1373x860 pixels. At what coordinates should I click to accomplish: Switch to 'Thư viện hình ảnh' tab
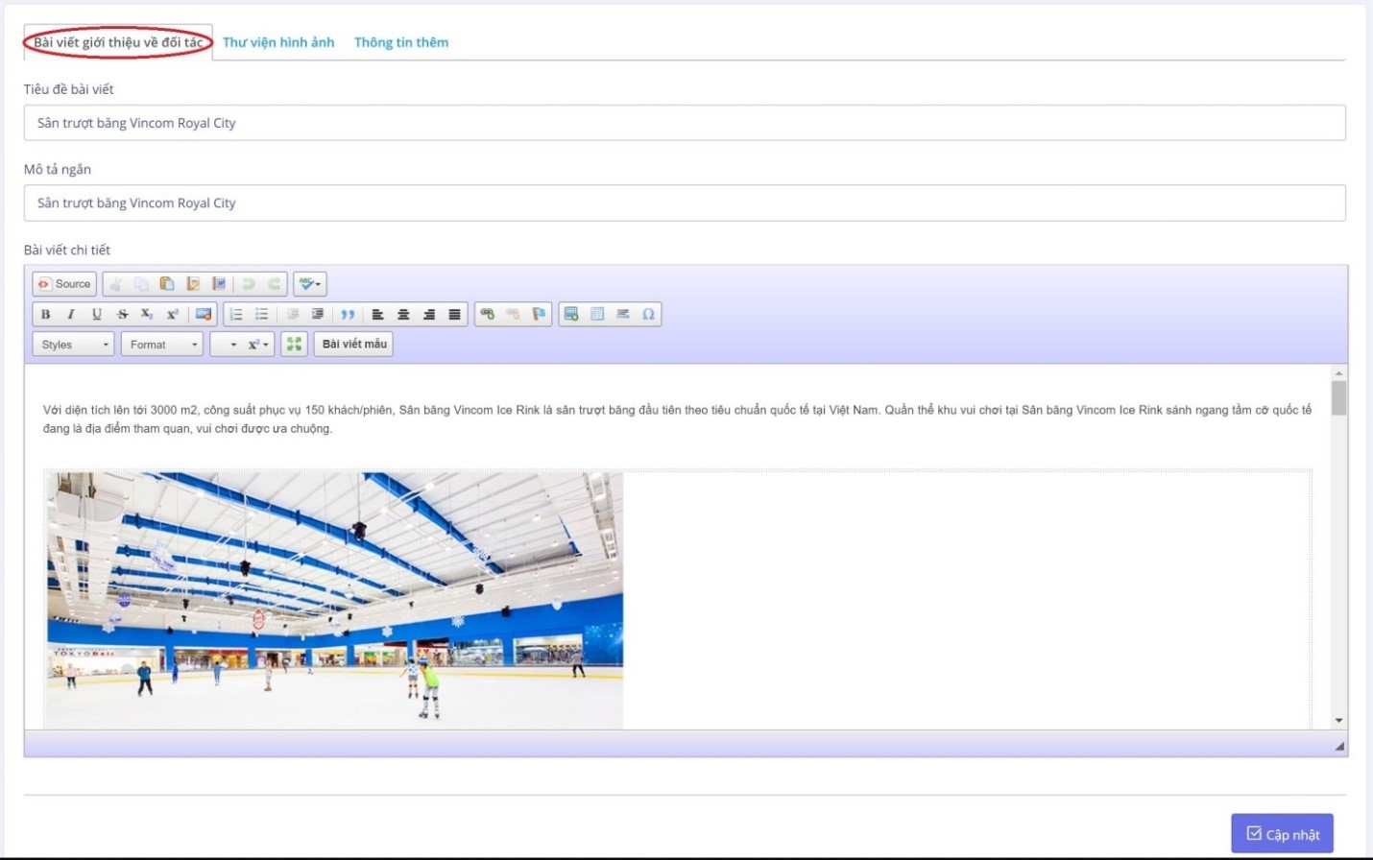[278, 42]
